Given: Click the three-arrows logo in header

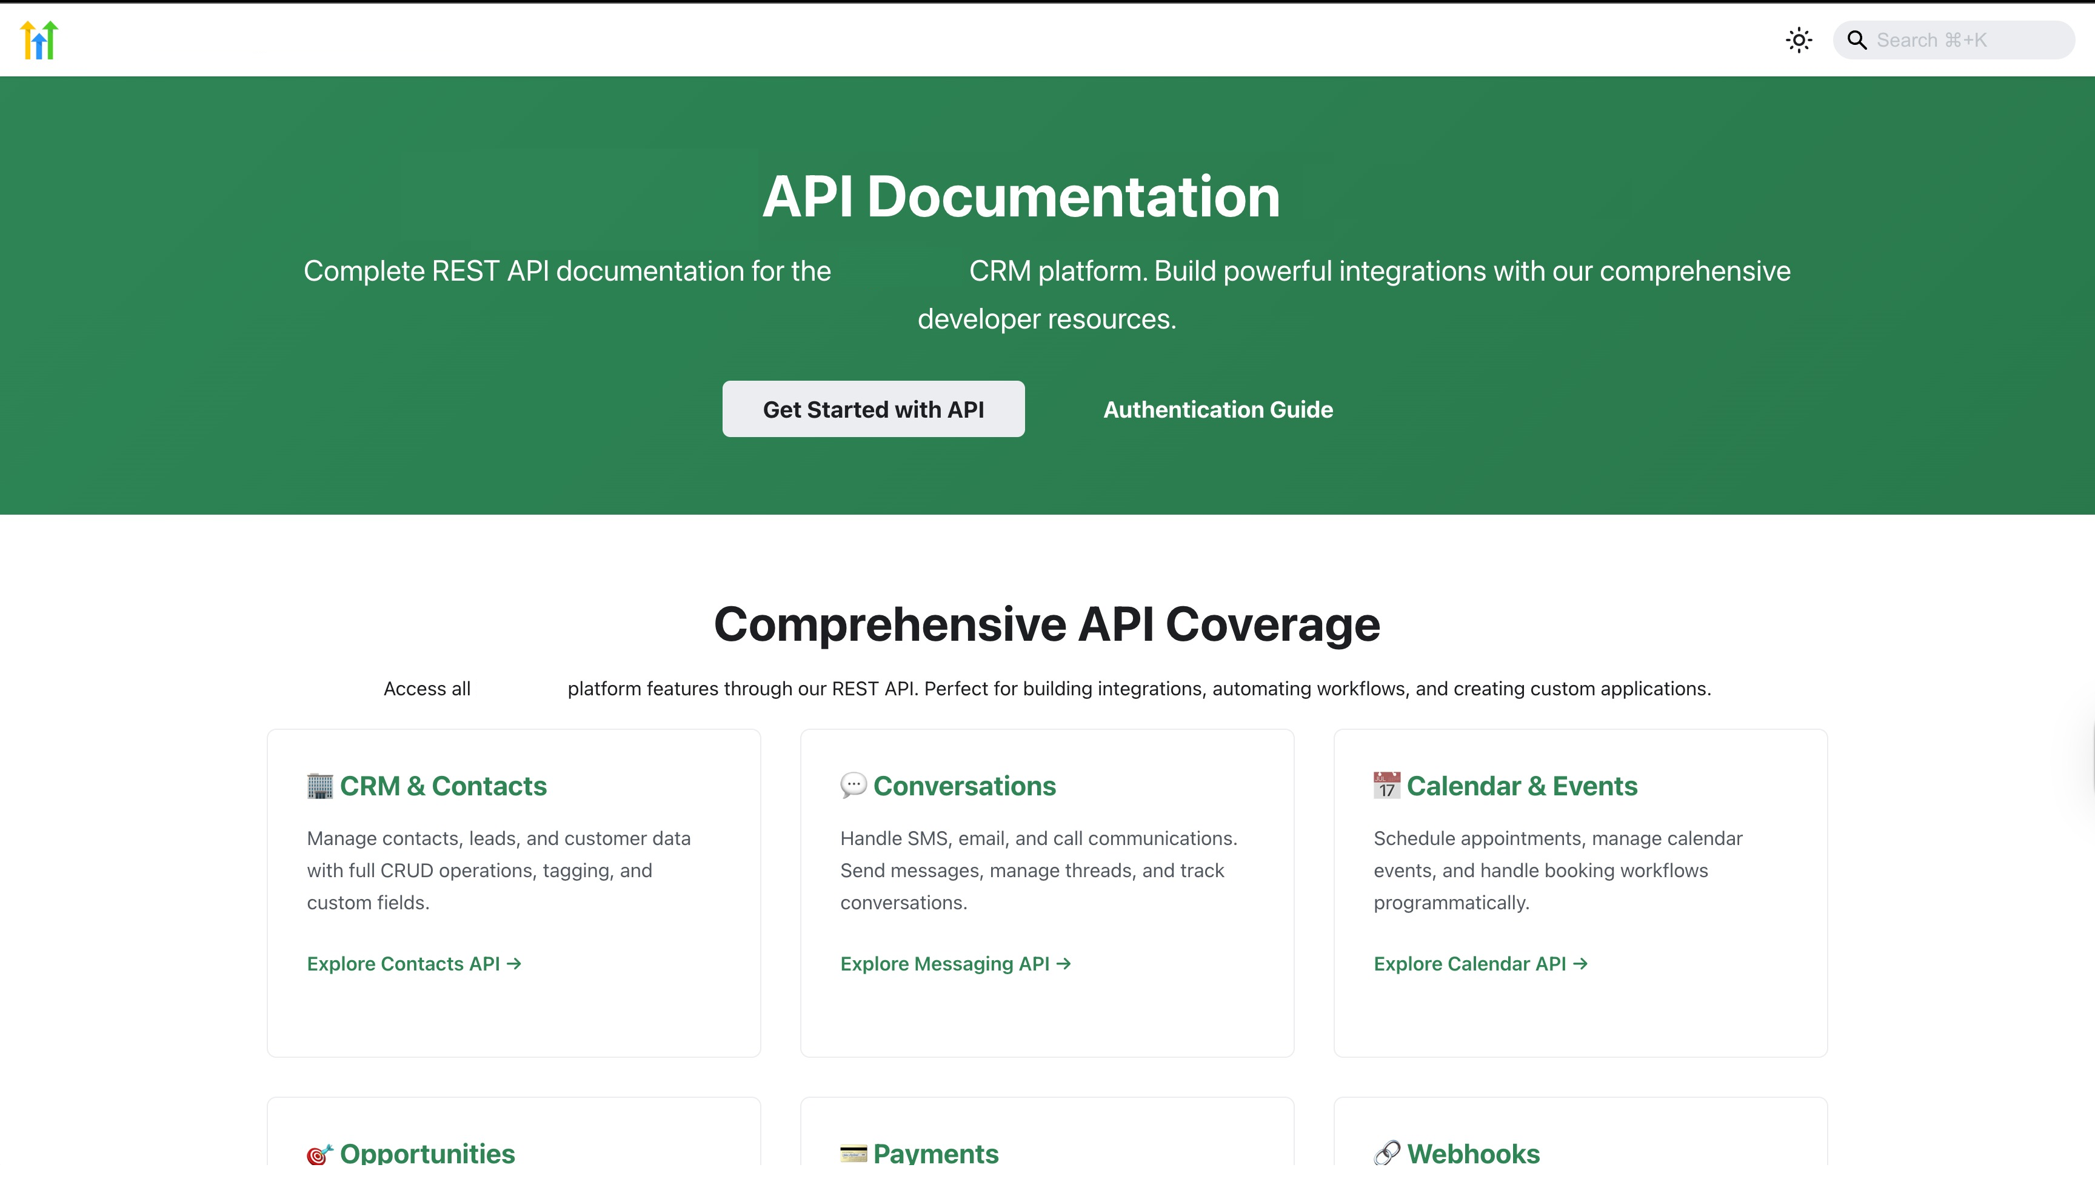Looking at the screenshot, I should pos(39,39).
